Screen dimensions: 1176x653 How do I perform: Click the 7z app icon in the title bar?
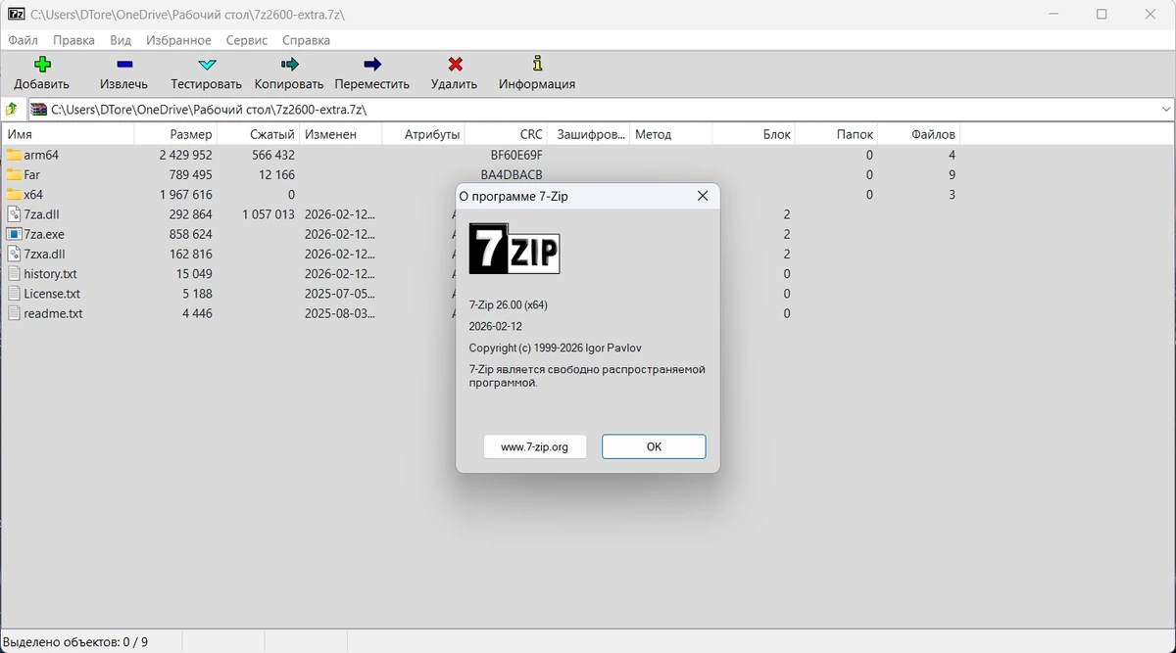coord(16,15)
